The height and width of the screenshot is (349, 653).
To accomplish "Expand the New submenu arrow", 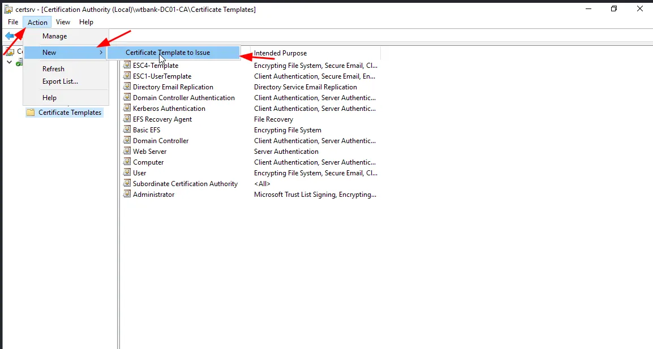I will coord(101,53).
